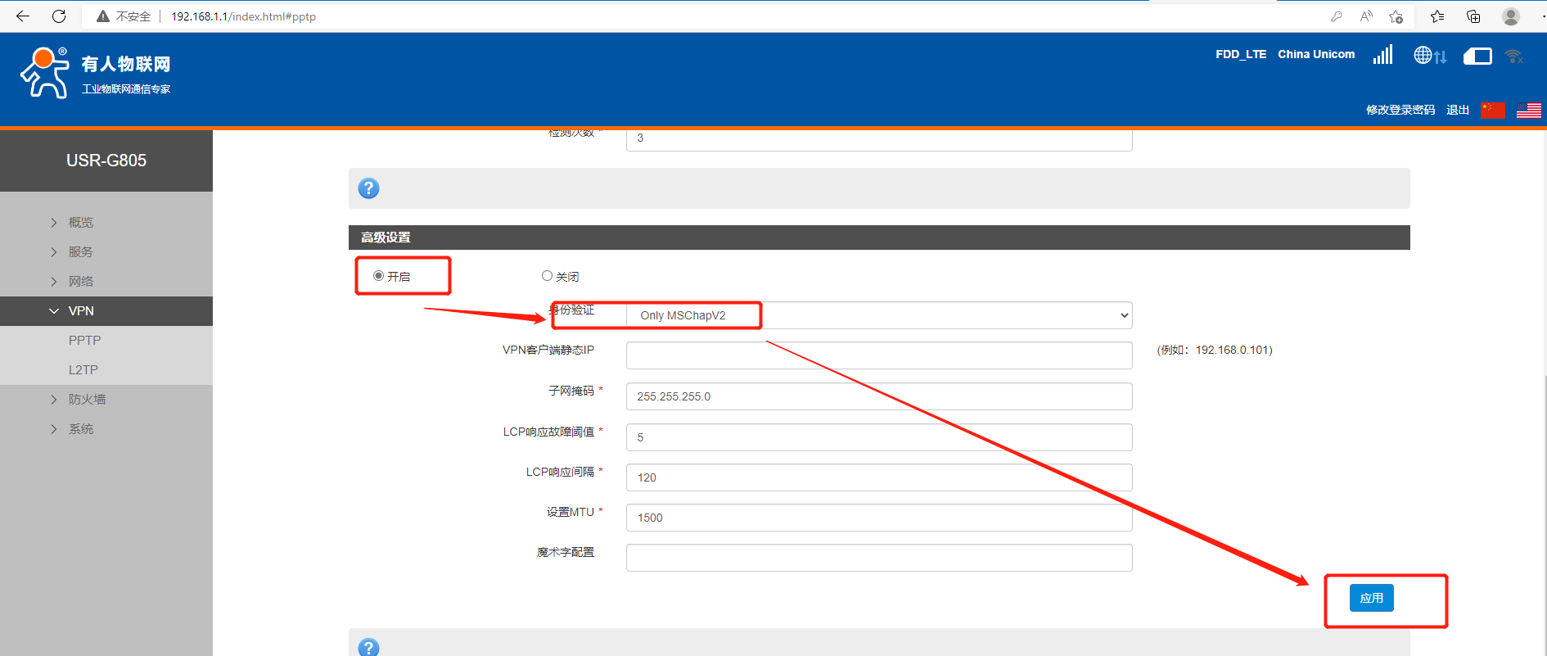The height and width of the screenshot is (656, 1547).
Task: Click the 设置MTU input field
Action: [x=879, y=518]
